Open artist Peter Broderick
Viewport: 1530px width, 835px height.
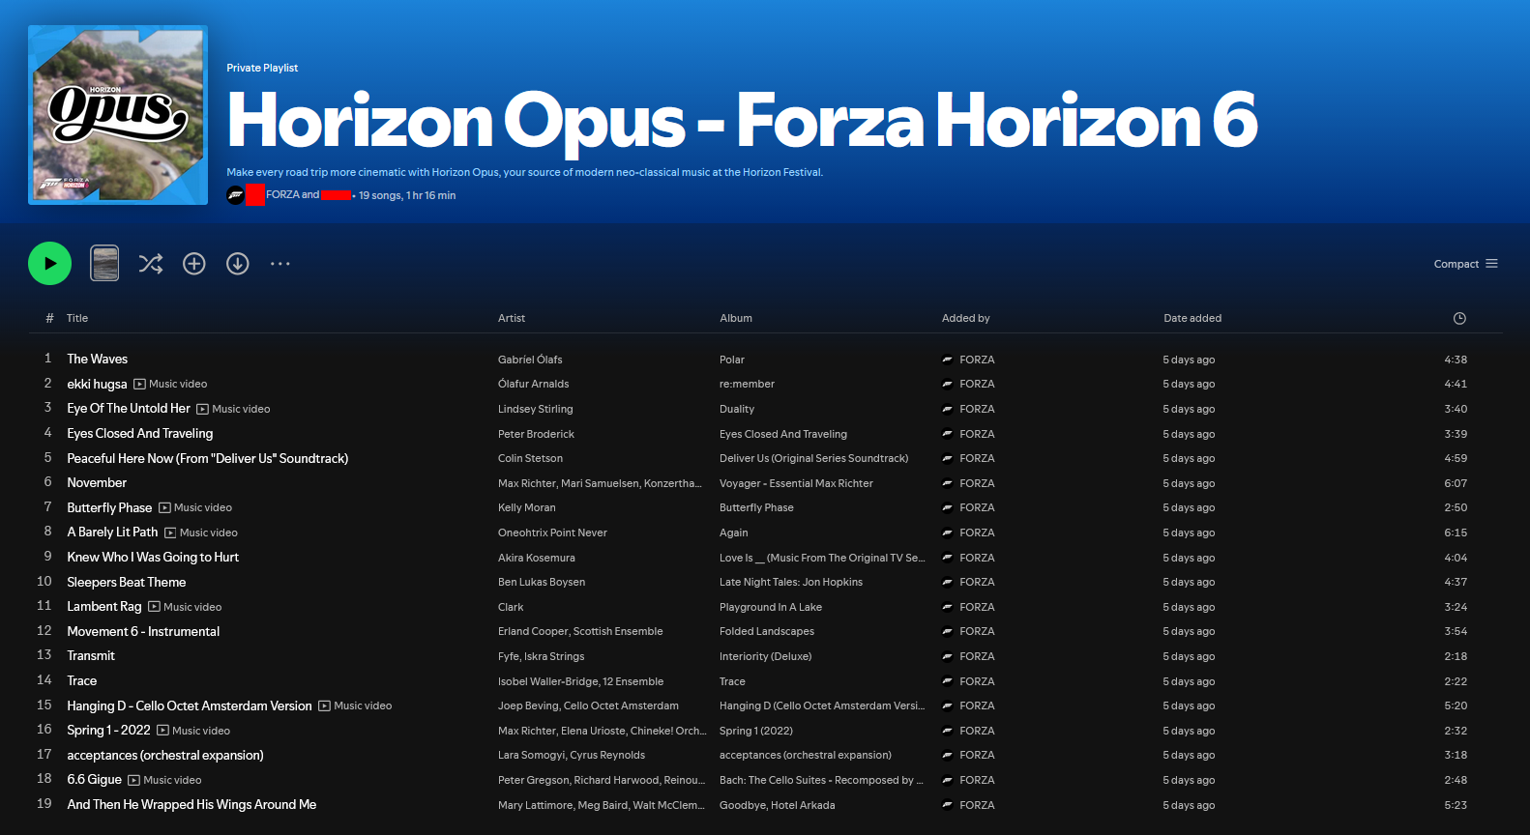click(536, 434)
